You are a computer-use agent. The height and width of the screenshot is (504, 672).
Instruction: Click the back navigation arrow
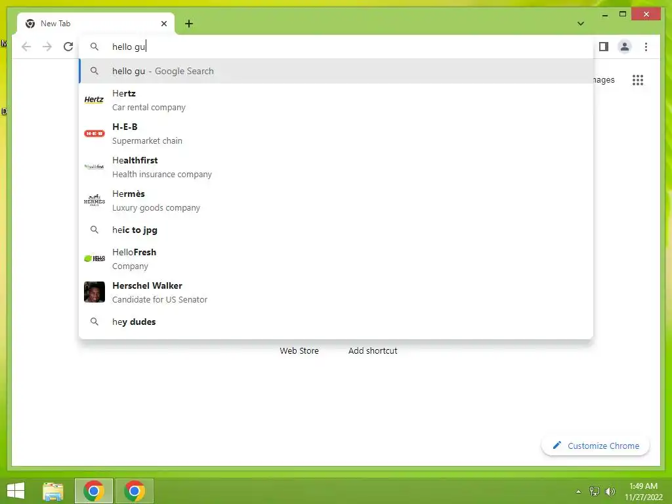tap(26, 47)
